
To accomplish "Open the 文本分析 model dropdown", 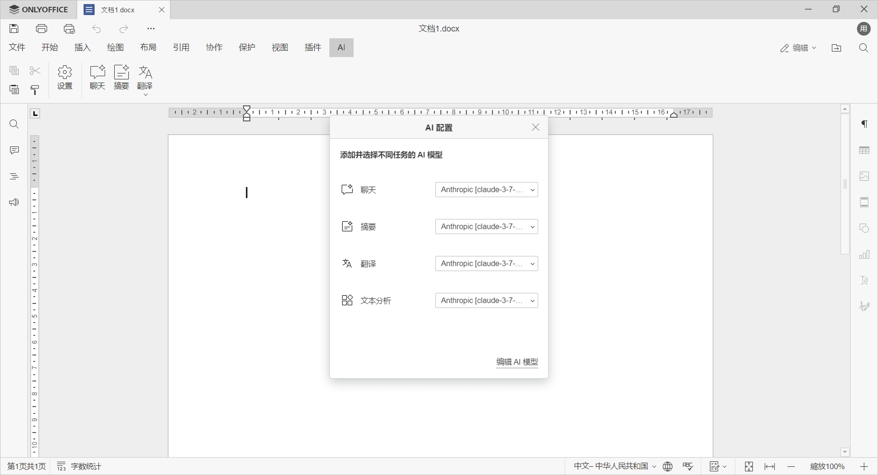I will pyautogui.click(x=487, y=301).
